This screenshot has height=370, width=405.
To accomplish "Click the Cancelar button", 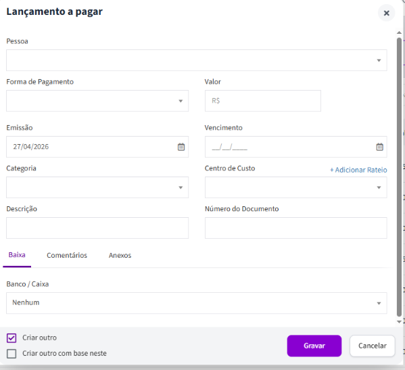I will (x=372, y=346).
